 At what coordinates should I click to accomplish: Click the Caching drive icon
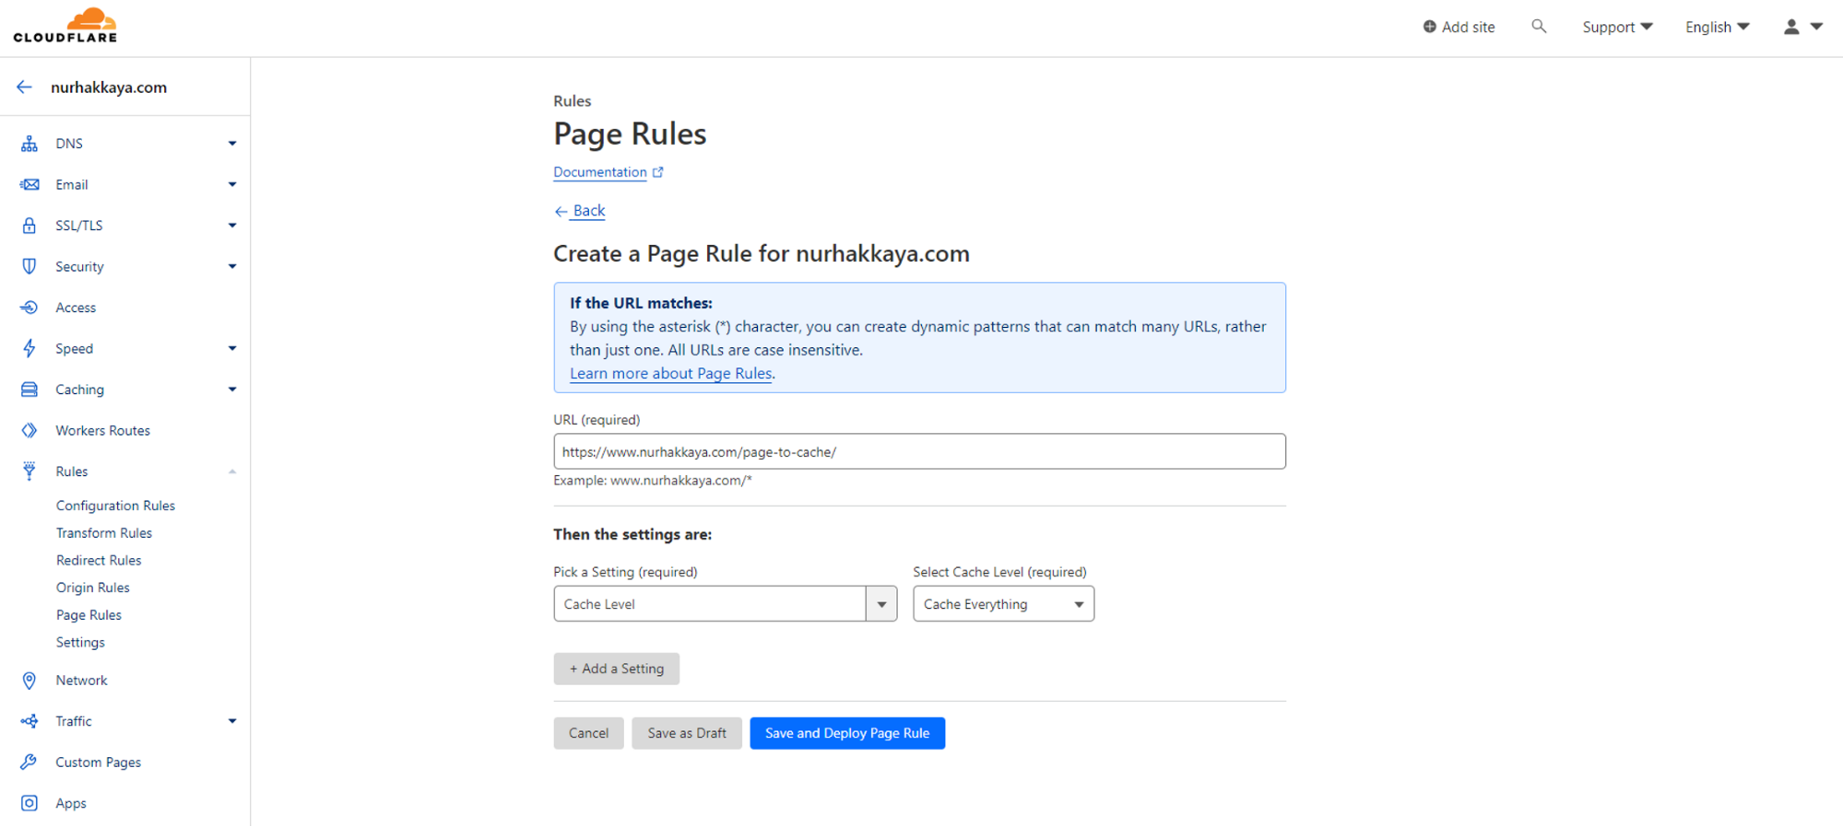30,390
